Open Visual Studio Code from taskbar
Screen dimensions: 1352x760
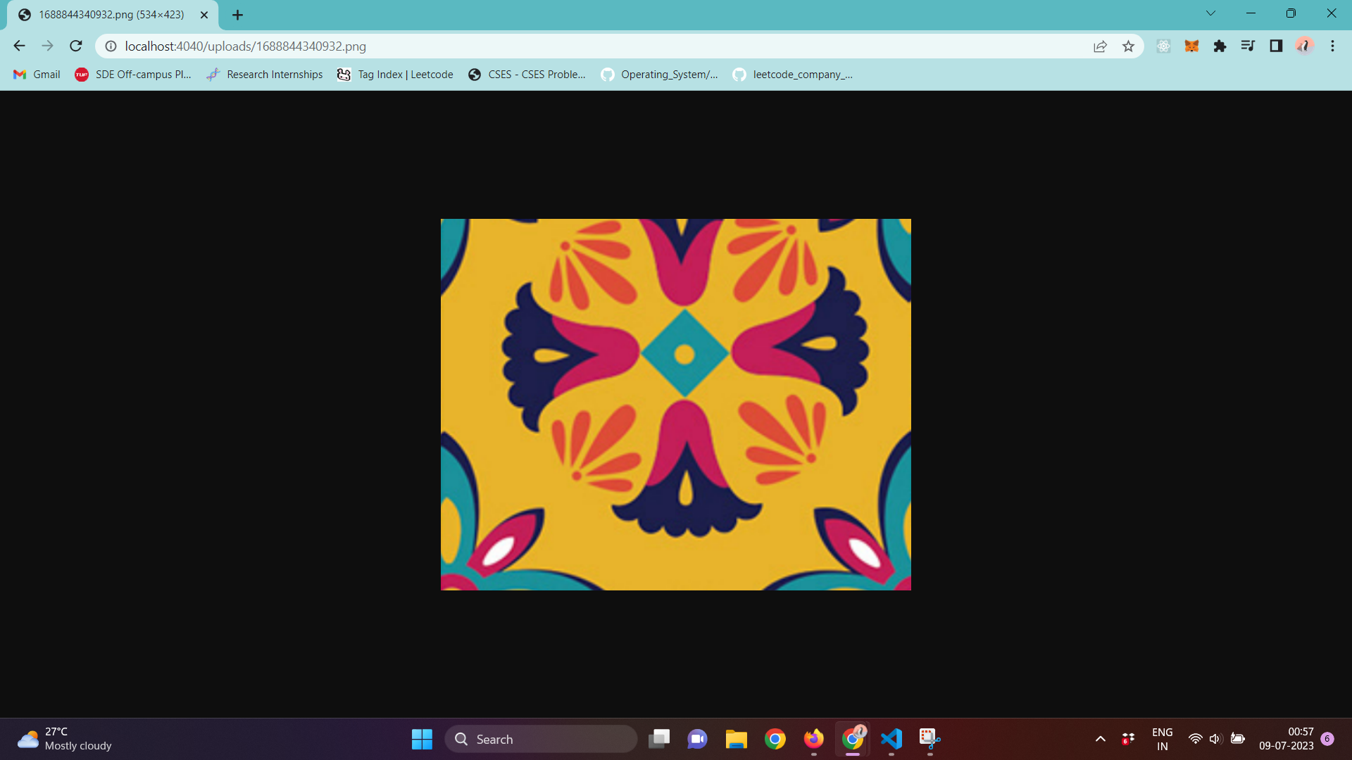click(891, 739)
